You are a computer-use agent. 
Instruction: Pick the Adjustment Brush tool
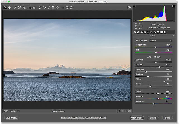49,7
